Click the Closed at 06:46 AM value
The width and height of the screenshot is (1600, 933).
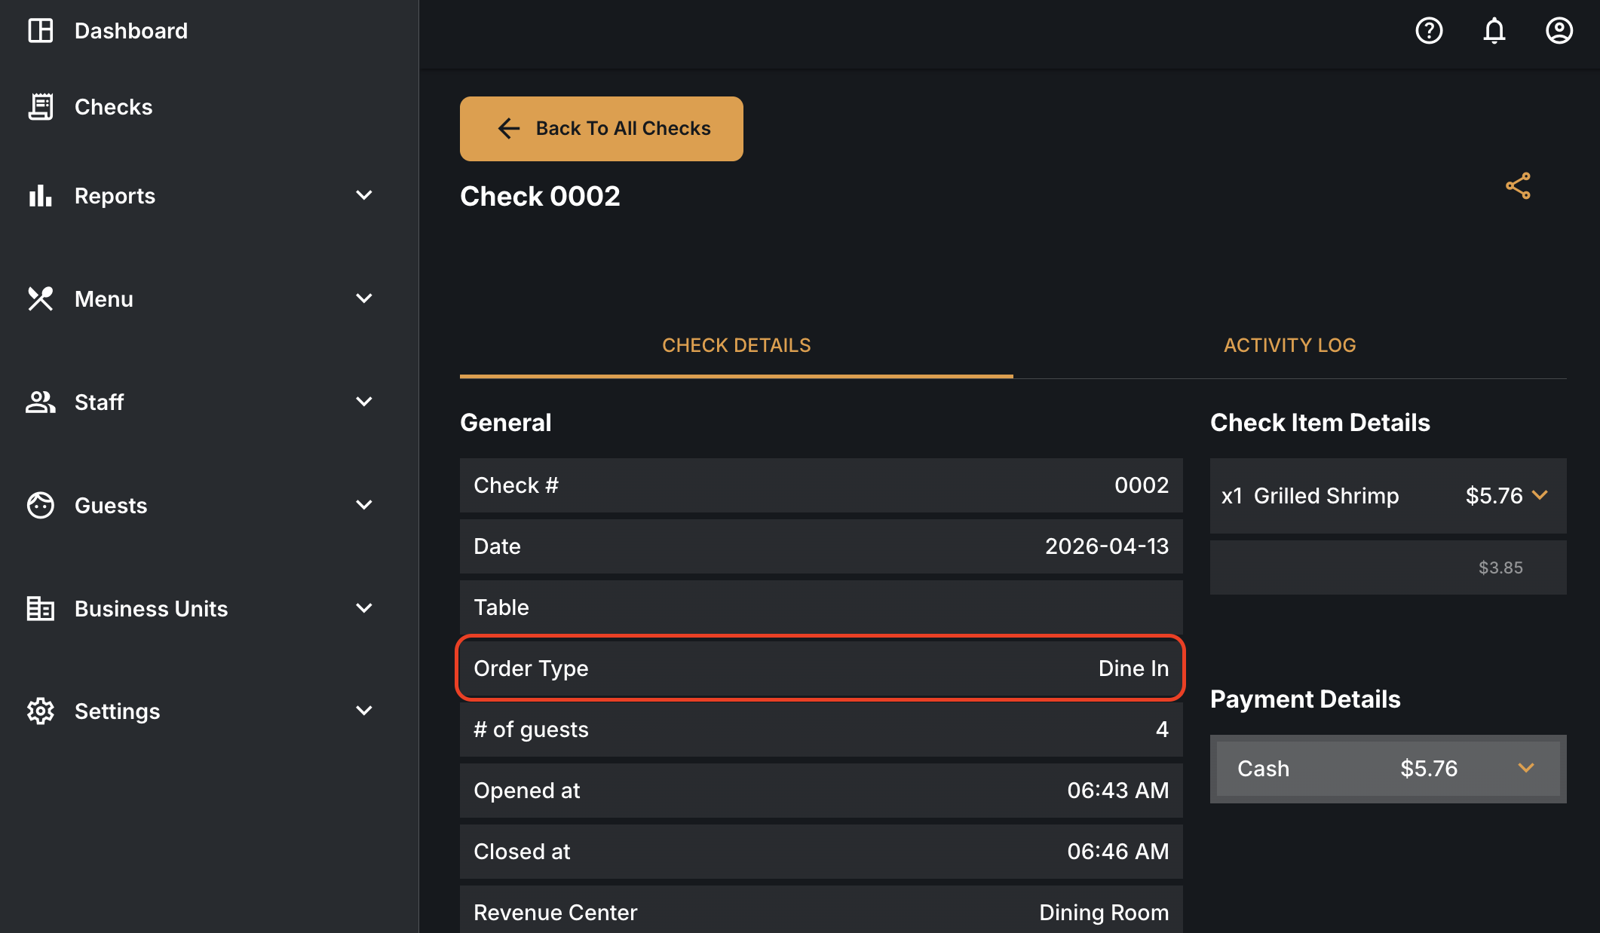[1118, 852]
